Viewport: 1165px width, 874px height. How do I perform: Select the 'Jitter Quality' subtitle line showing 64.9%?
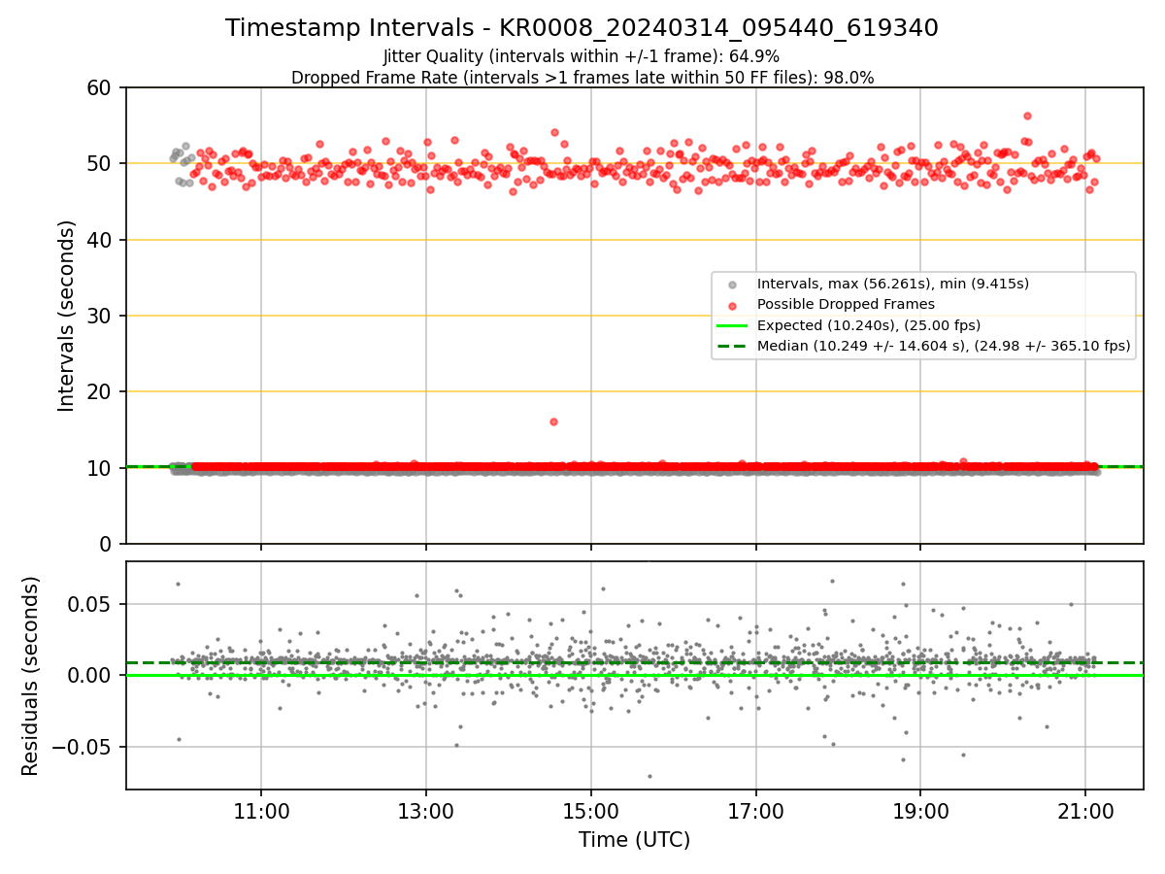(x=582, y=57)
